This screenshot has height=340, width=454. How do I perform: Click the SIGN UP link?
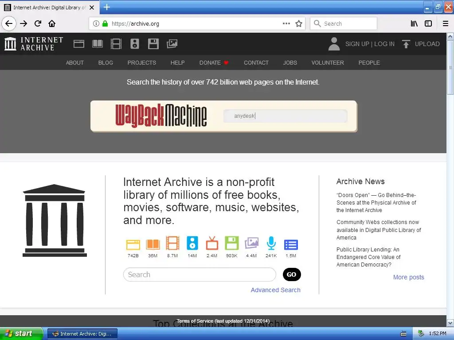point(357,44)
